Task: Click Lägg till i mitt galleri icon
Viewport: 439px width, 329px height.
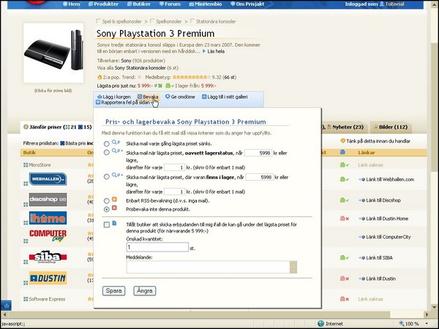Action: point(204,97)
